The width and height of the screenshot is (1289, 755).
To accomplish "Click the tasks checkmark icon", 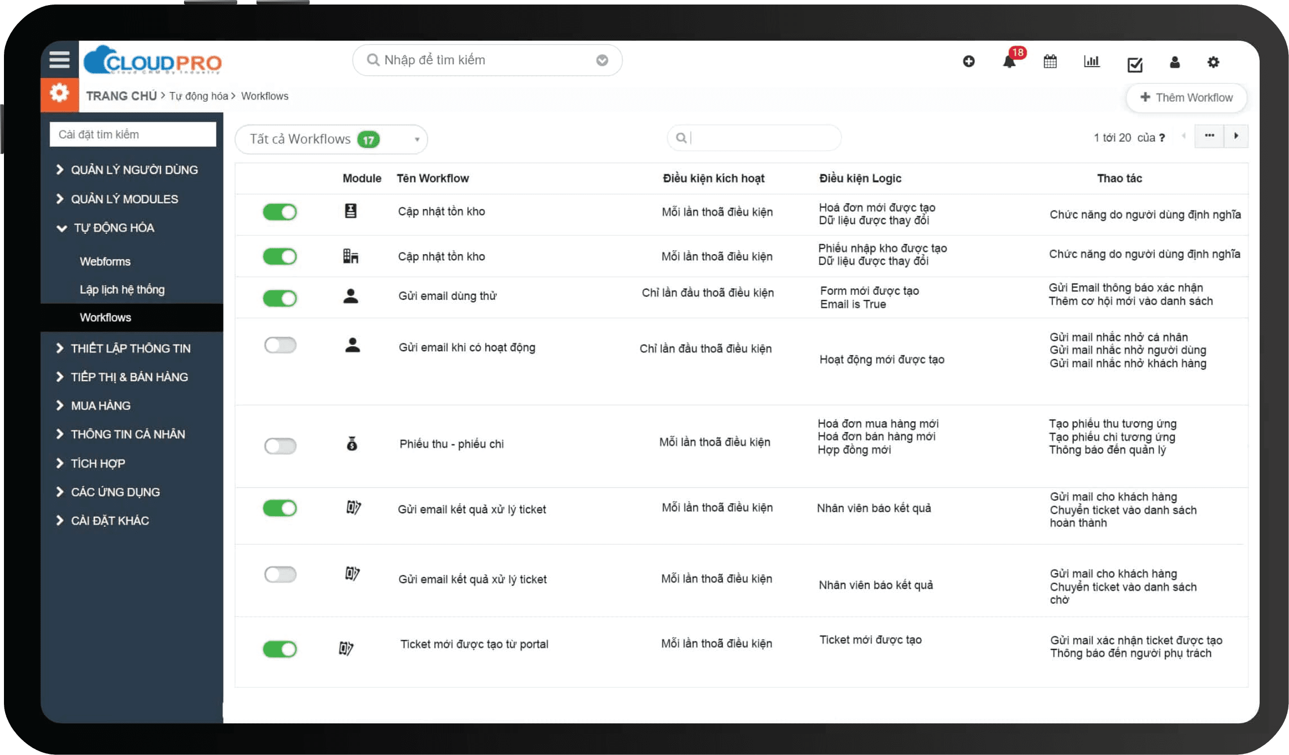I will click(x=1134, y=64).
